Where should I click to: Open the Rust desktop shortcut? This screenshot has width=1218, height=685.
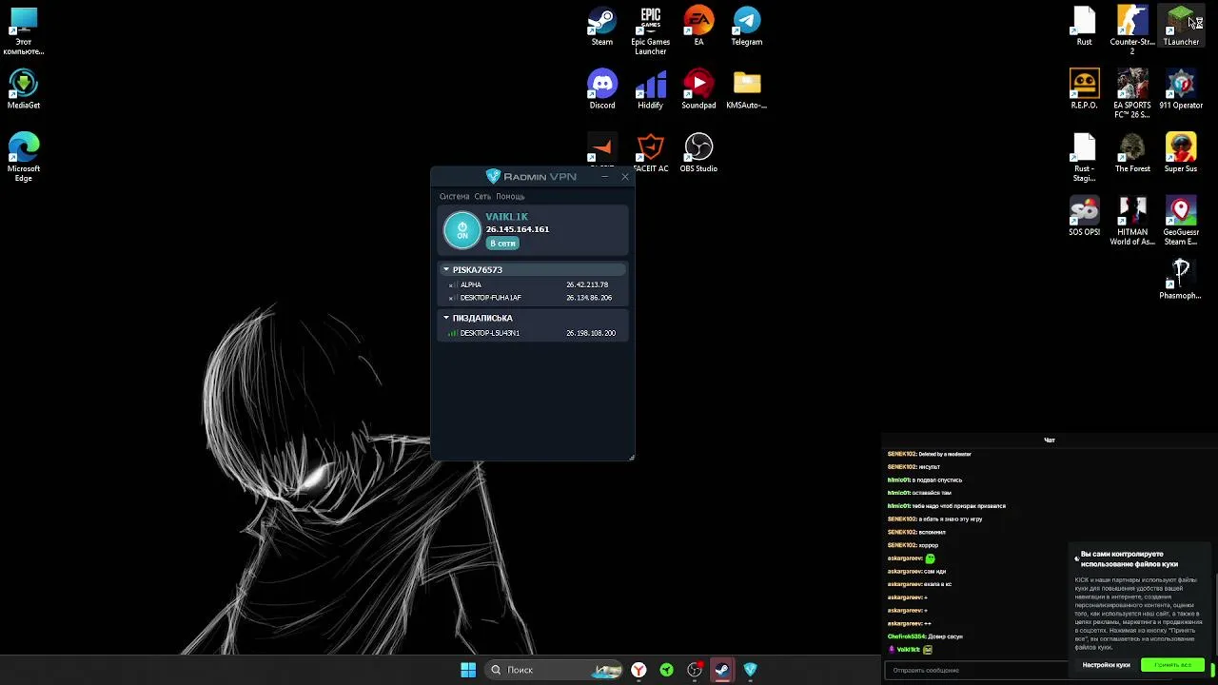point(1084,27)
